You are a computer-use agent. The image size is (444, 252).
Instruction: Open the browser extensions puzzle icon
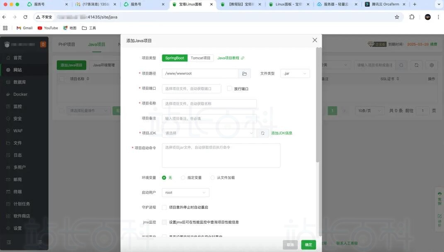(x=412, y=17)
